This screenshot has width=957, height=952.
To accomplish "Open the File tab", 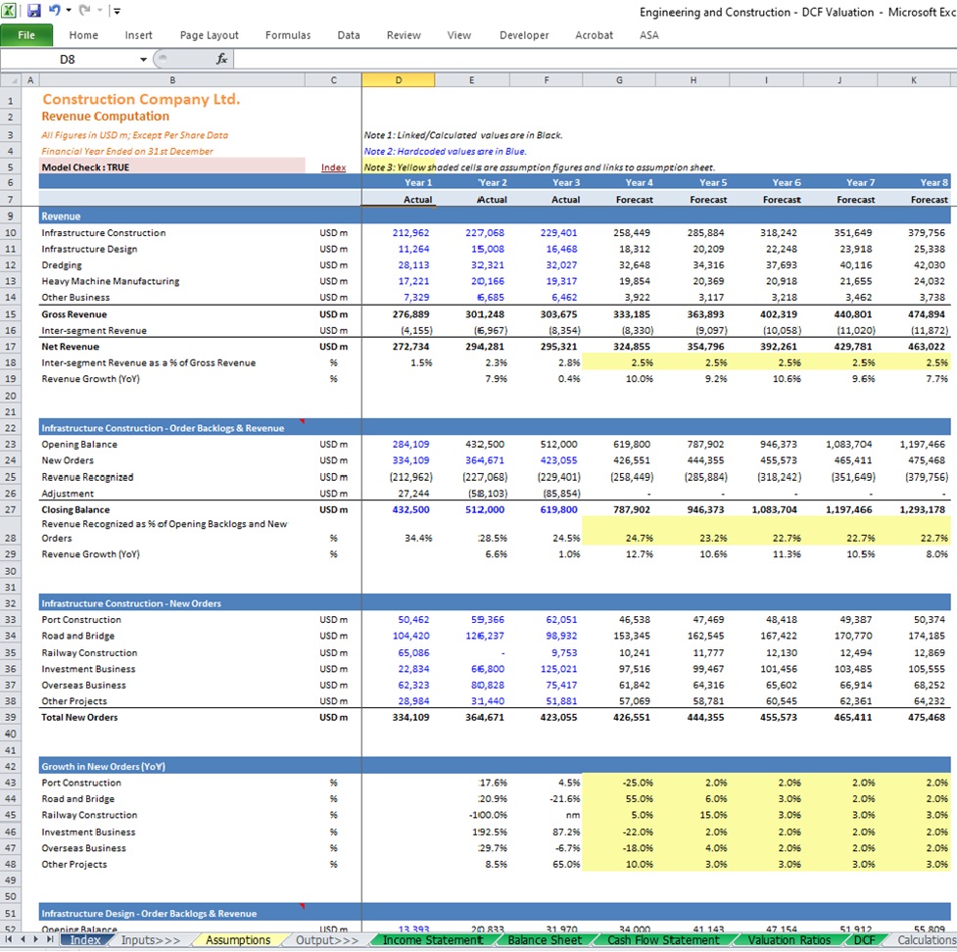I will coord(26,35).
